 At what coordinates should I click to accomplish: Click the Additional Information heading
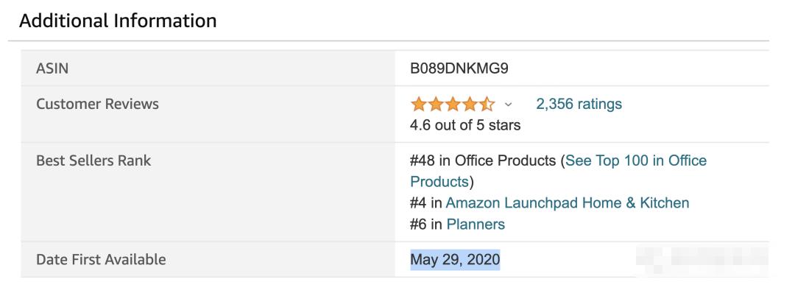tap(118, 21)
